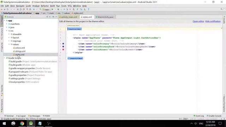Click Search Everywhere magnifier at top right
226x127 pixels.
point(221,9)
